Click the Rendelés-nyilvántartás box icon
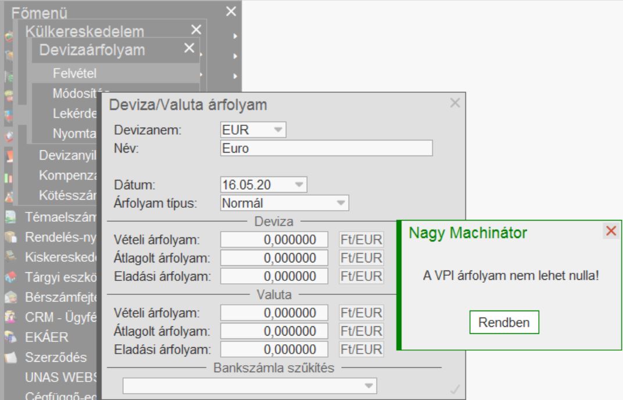 point(10,237)
